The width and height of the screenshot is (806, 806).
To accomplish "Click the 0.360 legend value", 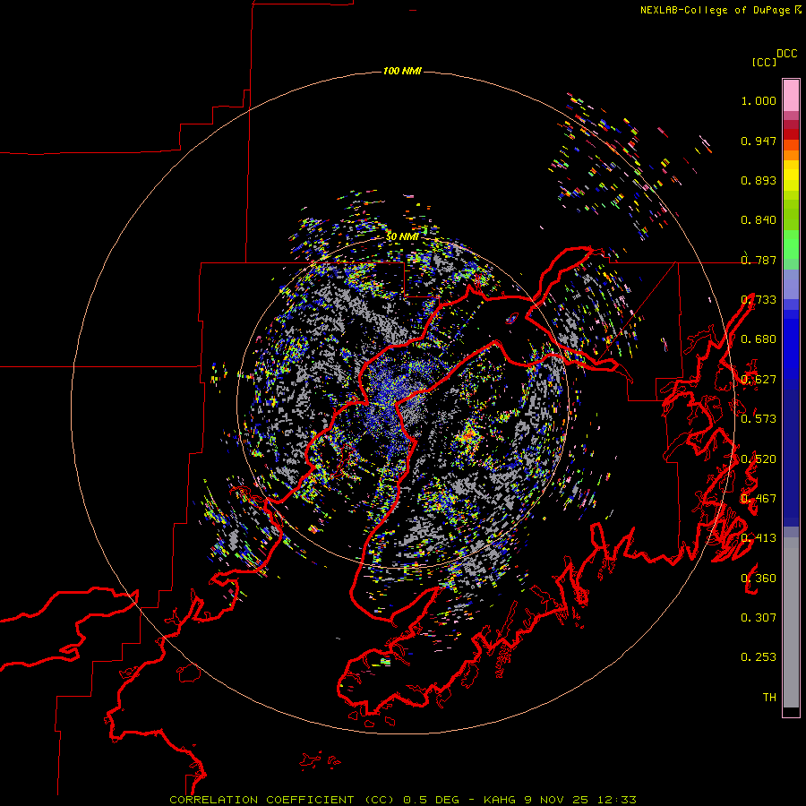I will [x=759, y=579].
